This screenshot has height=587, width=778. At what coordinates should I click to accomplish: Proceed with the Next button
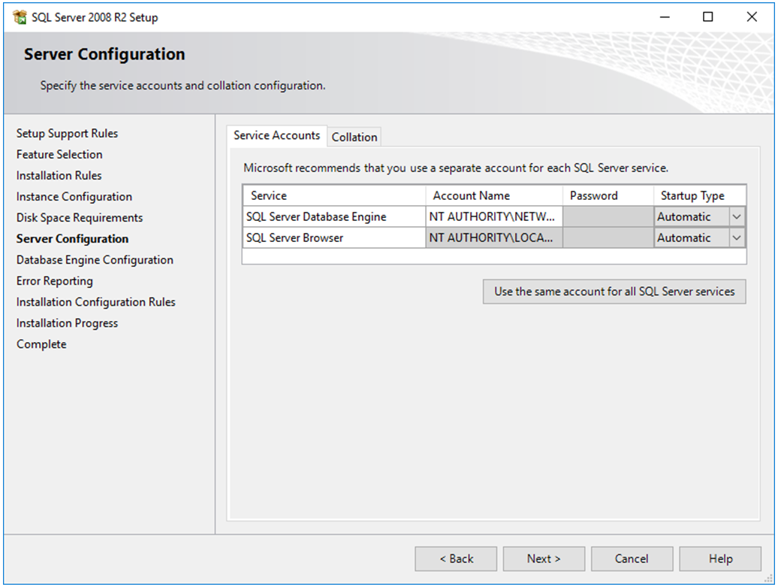coord(544,558)
